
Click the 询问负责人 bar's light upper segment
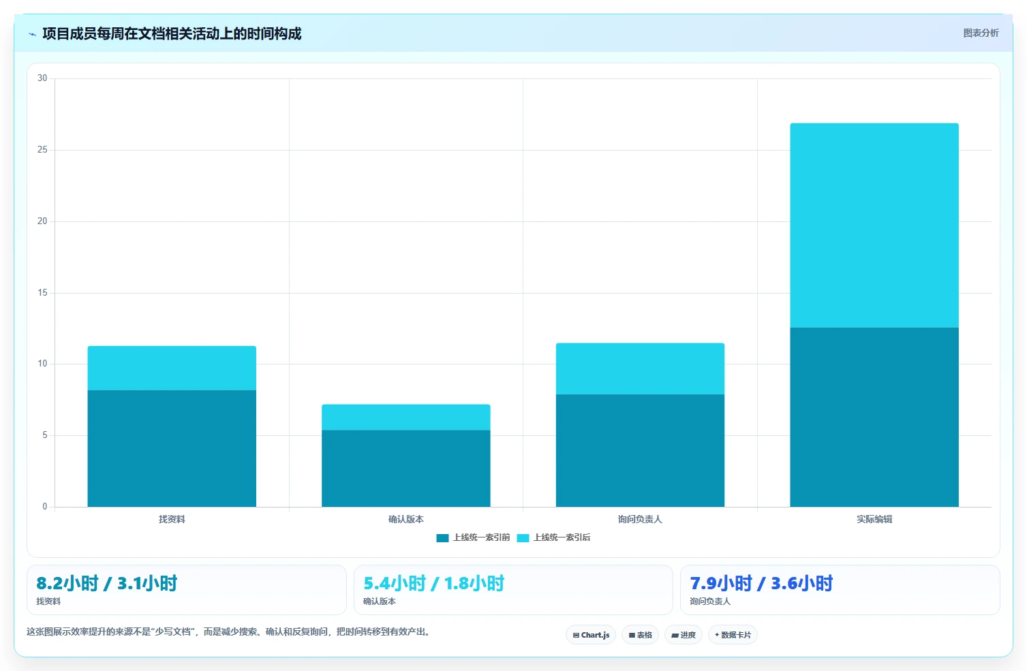[x=640, y=369]
